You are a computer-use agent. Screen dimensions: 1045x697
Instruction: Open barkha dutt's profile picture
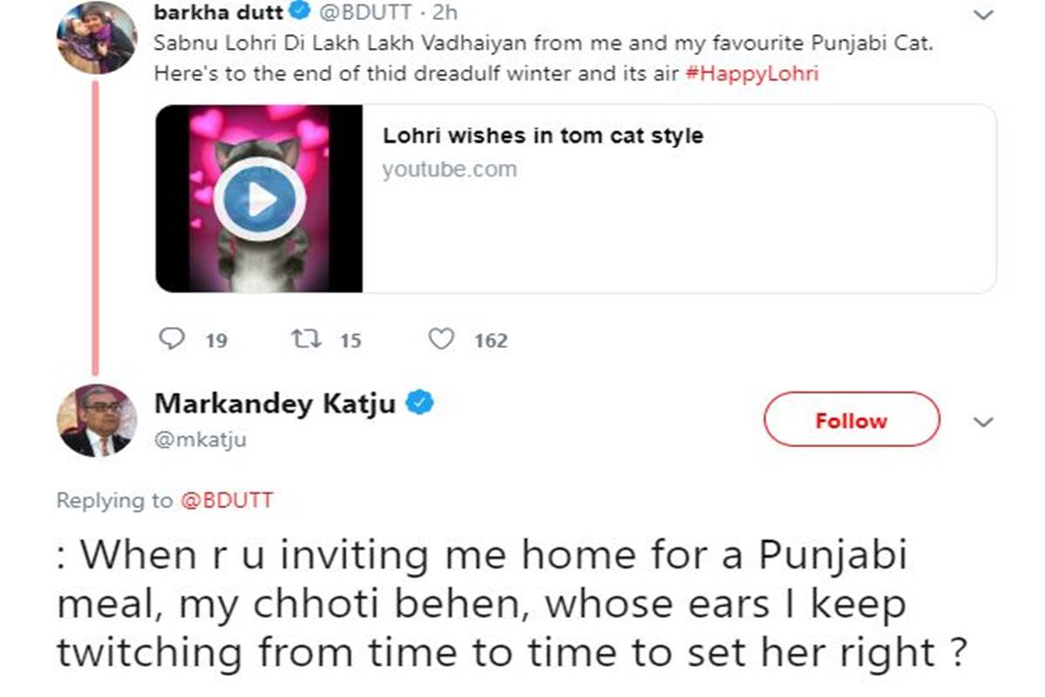click(96, 37)
